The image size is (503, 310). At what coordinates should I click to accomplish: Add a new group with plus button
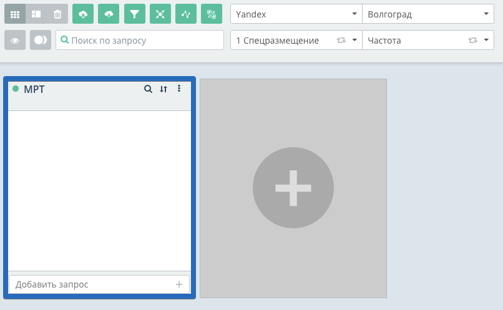[293, 188]
